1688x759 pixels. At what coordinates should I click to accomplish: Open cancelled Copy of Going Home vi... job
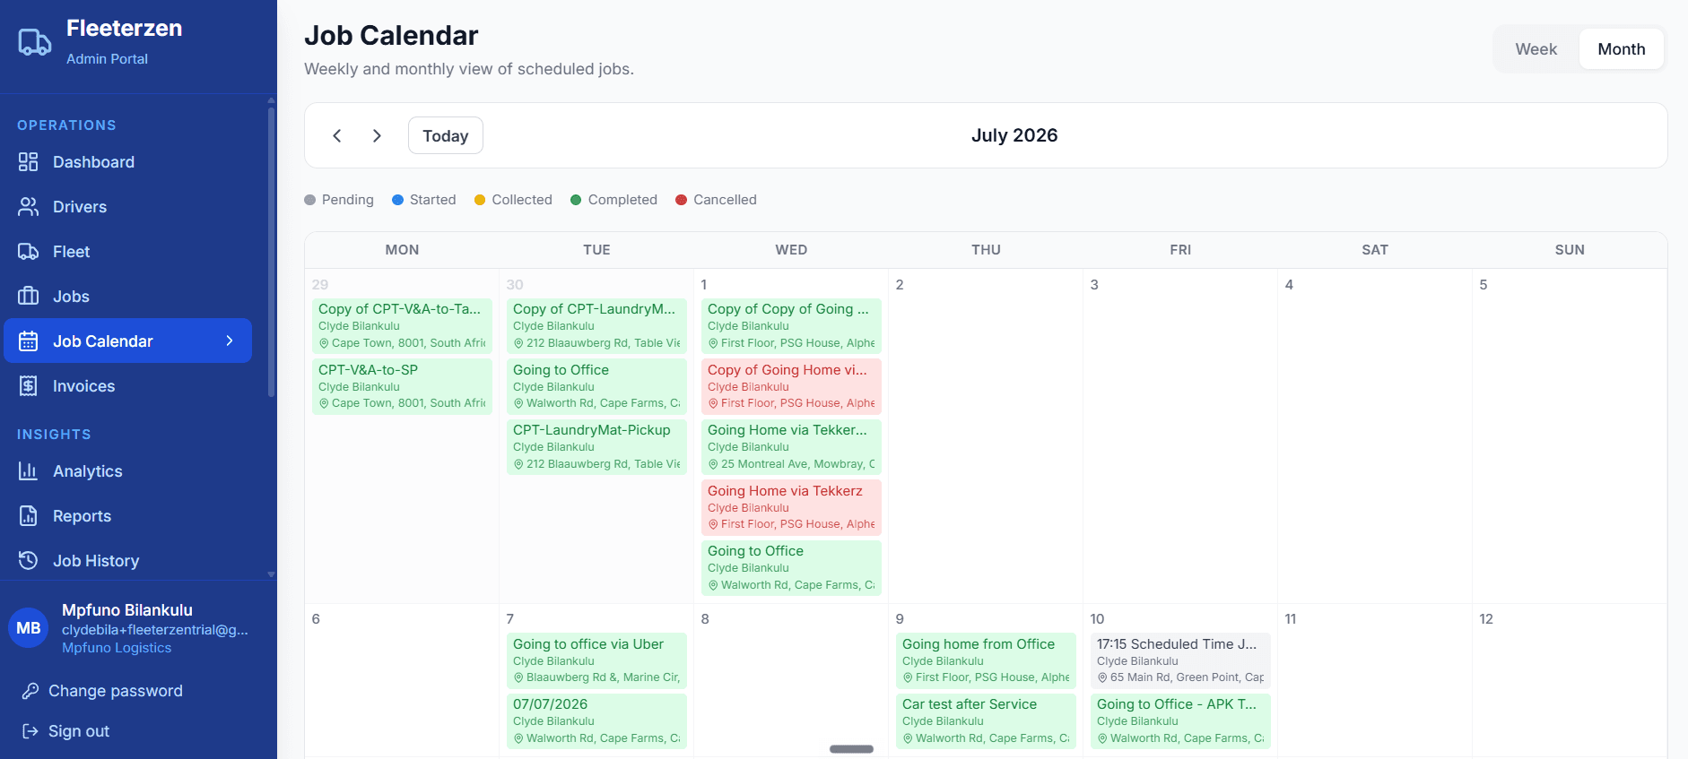[791, 386]
